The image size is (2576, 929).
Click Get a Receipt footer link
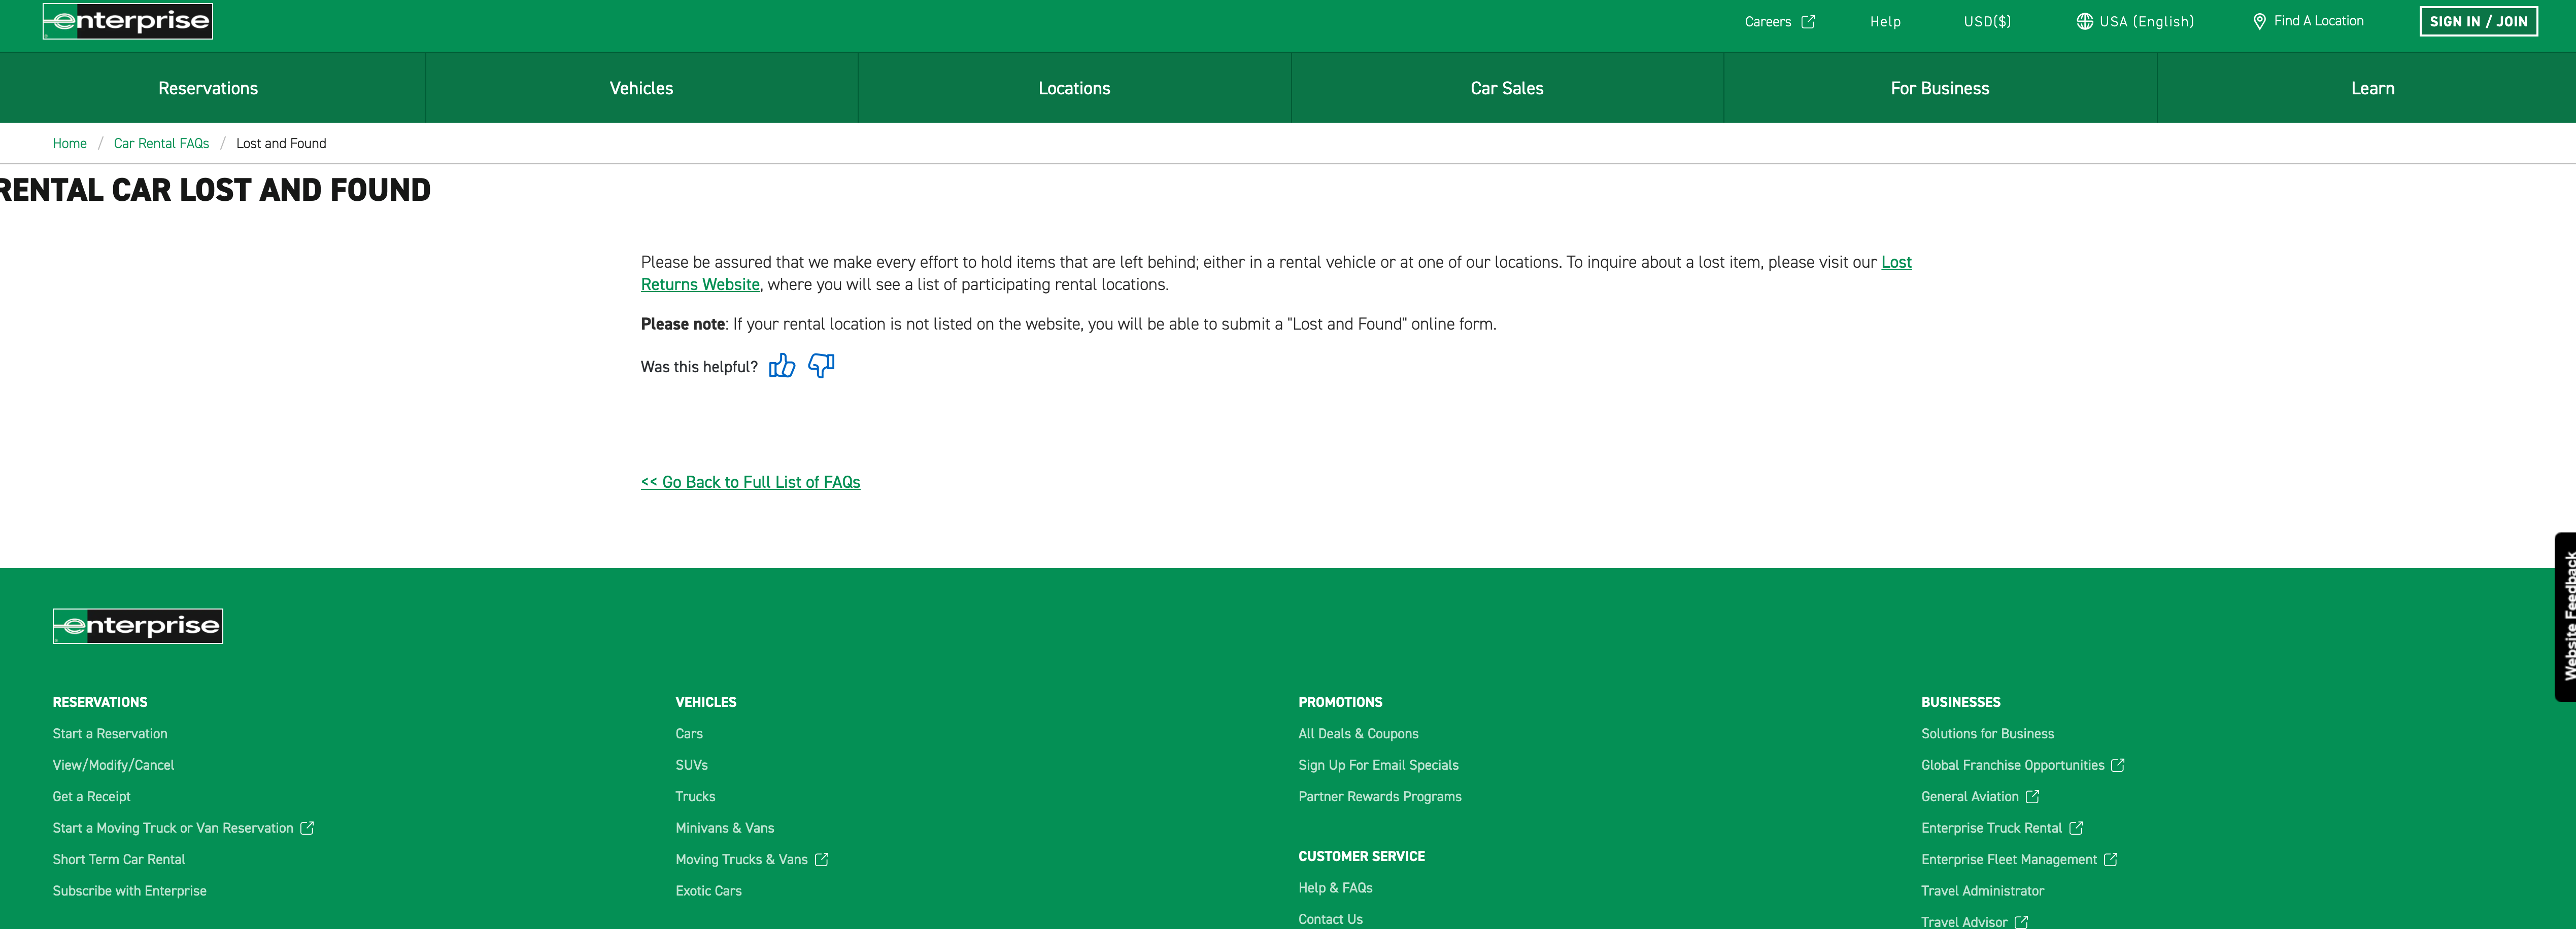tap(91, 796)
